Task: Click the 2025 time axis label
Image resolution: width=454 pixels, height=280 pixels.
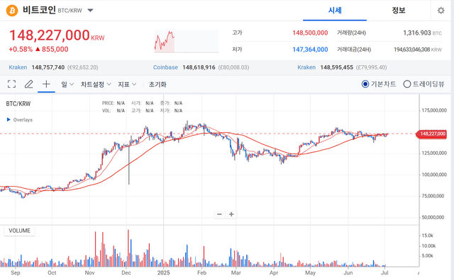Action: point(163,273)
